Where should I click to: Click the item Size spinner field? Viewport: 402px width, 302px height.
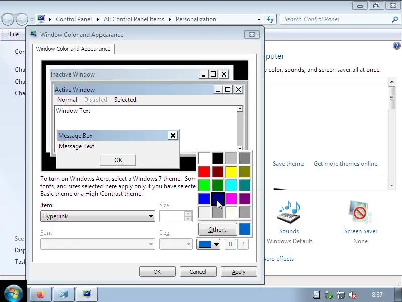tap(172, 216)
